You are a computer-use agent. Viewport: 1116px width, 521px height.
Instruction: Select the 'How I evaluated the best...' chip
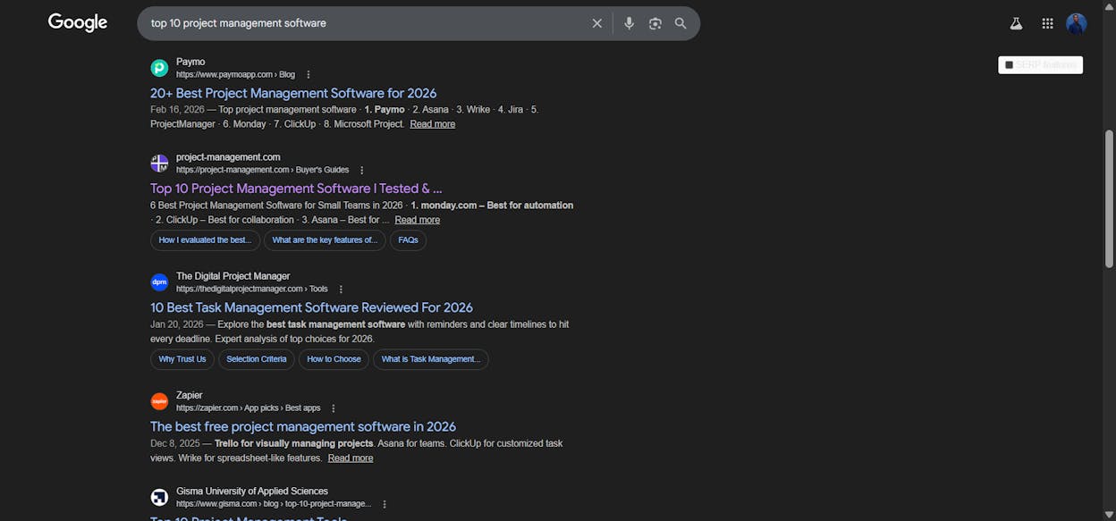coord(205,240)
